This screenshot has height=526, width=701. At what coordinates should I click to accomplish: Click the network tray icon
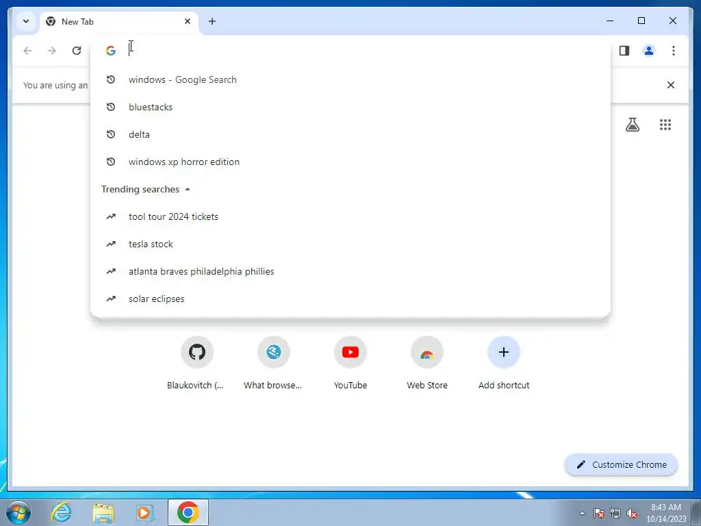point(615,513)
